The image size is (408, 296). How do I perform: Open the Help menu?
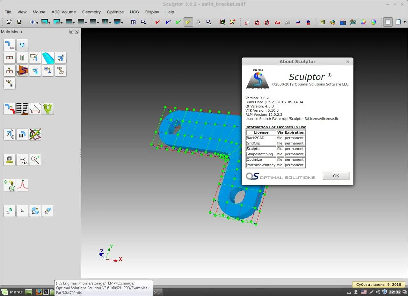click(170, 12)
